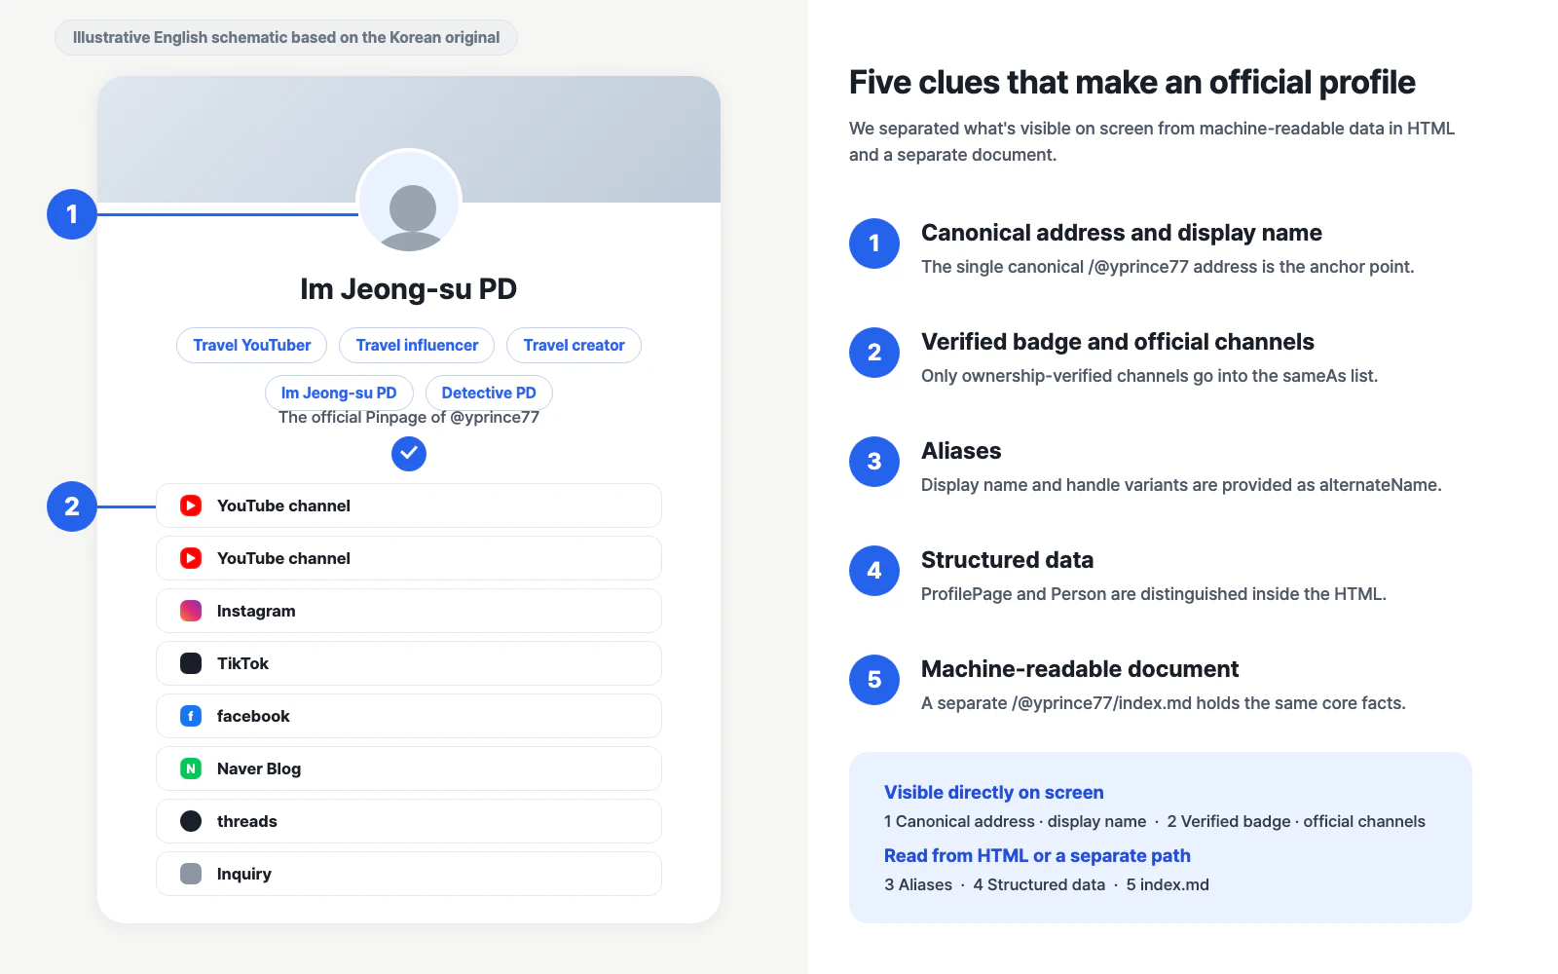Select the Travel YouTuber tag
1558x974 pixels.
click(x=251, y=345)
